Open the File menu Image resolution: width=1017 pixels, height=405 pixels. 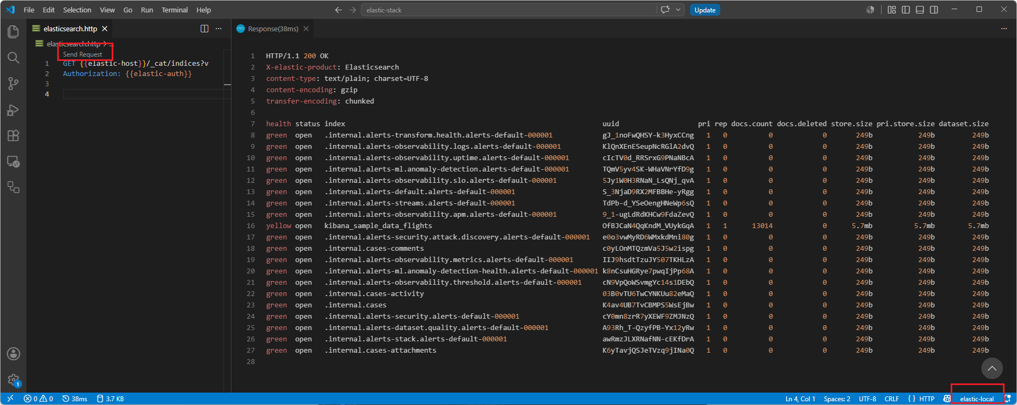(29, 10)
